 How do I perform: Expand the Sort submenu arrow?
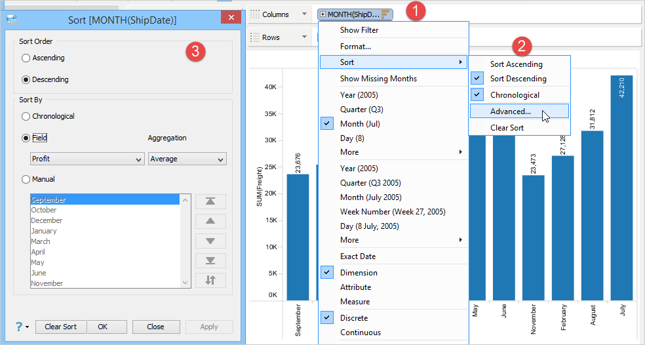click(x=460, y=62)
